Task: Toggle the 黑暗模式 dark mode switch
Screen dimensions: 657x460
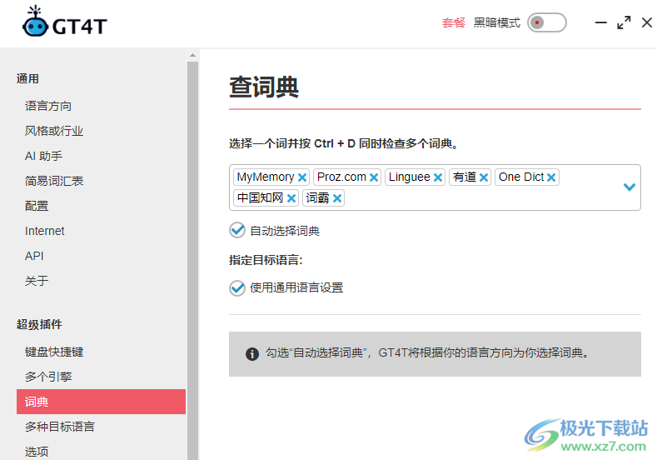Action: 546,22
